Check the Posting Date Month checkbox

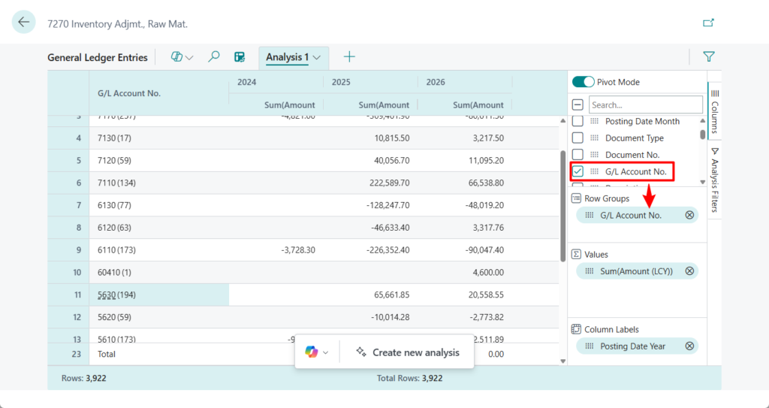tap(578, 122)
